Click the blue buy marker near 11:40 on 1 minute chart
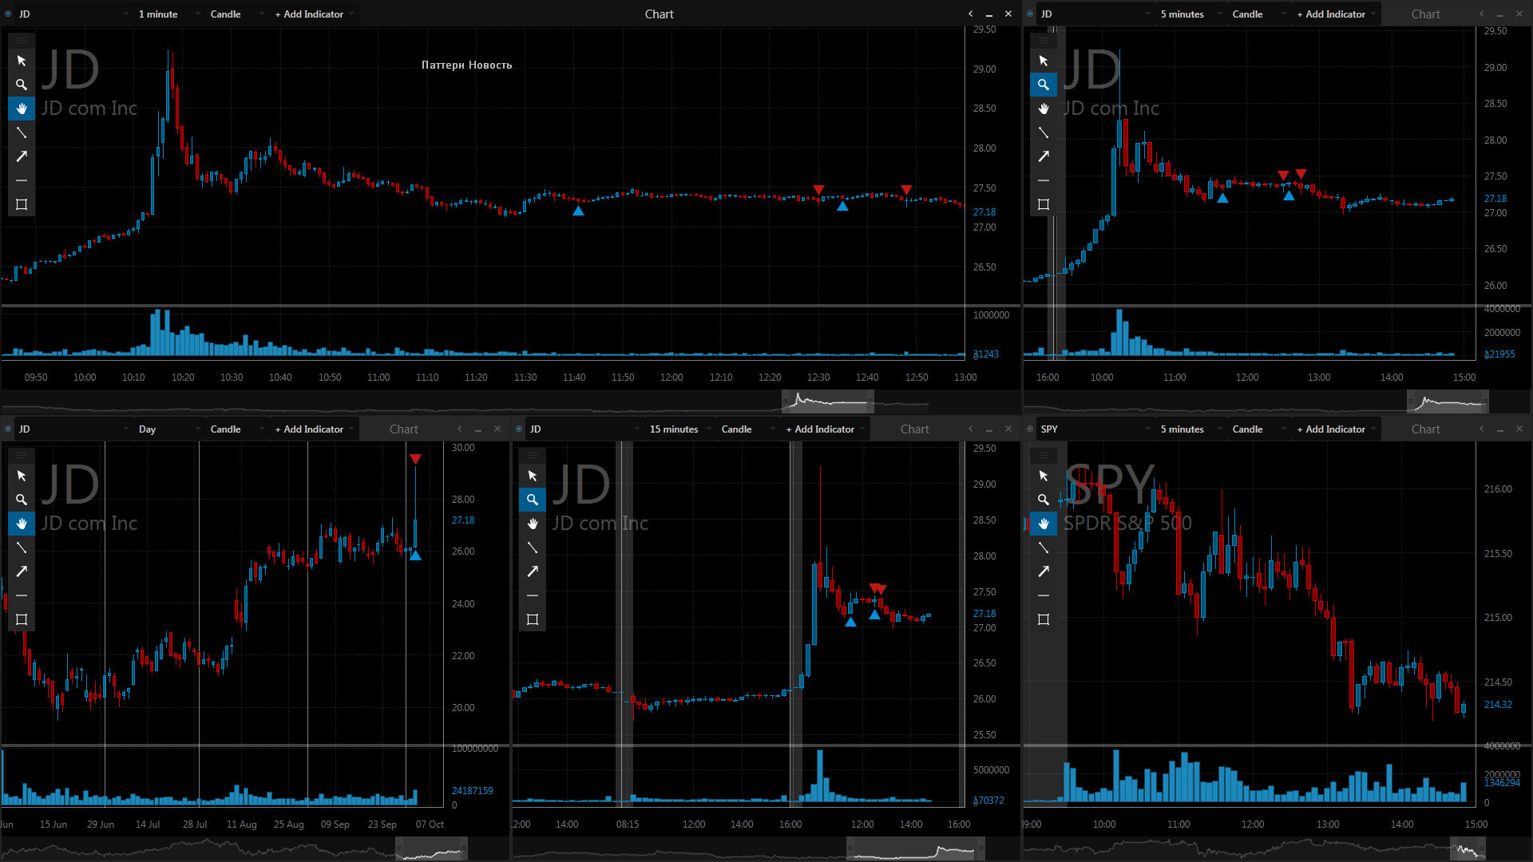The image size is (1533, 862). point(578,211)
